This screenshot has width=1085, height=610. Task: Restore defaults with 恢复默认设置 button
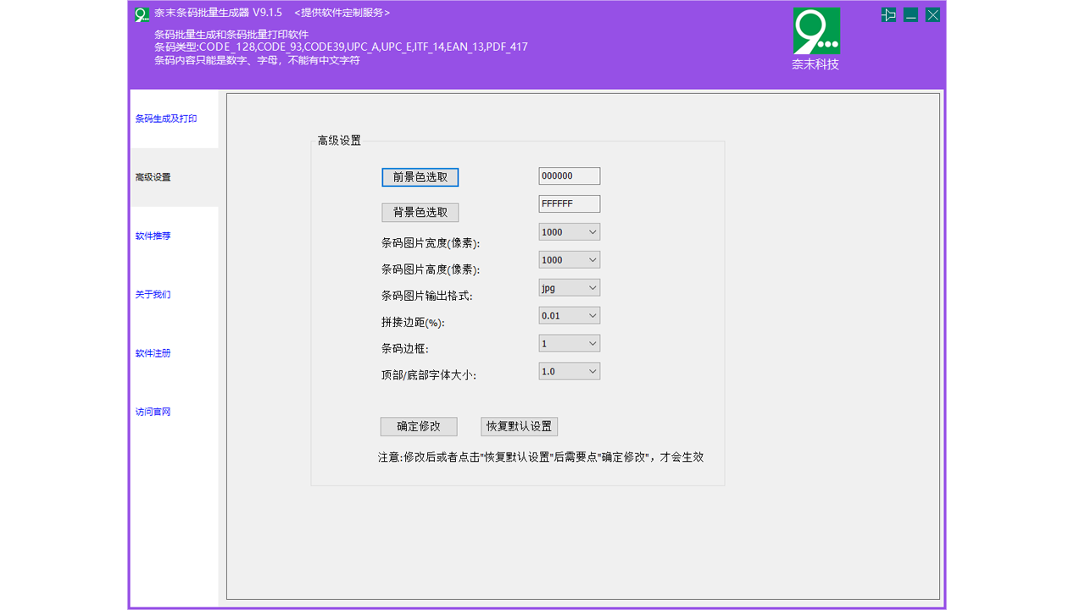click(x=521, y=426)
